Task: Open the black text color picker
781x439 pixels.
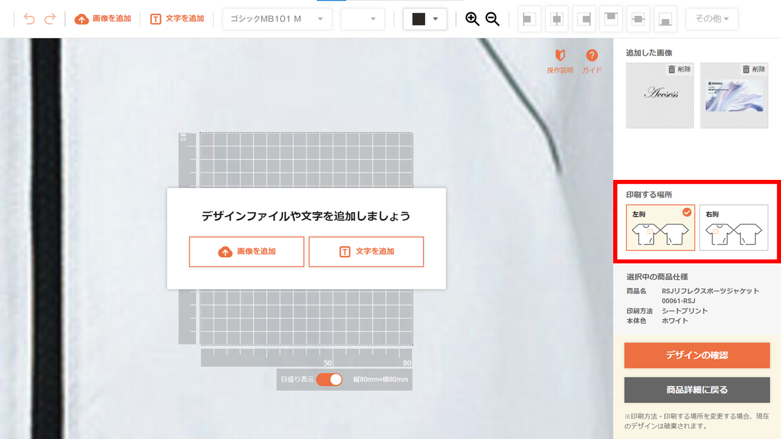Action: pos(425,19)
